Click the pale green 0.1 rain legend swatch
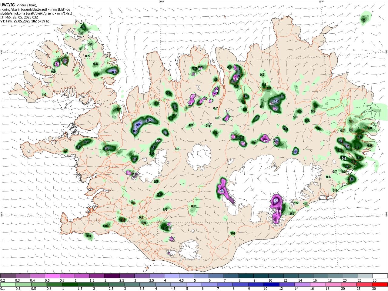388x291 pixels. (x=8, y=284)
